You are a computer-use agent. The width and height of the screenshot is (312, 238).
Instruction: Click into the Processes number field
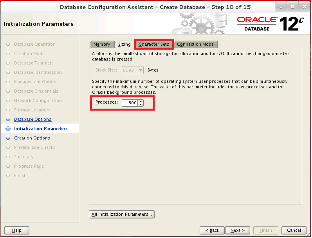click(x=130, y=103)
